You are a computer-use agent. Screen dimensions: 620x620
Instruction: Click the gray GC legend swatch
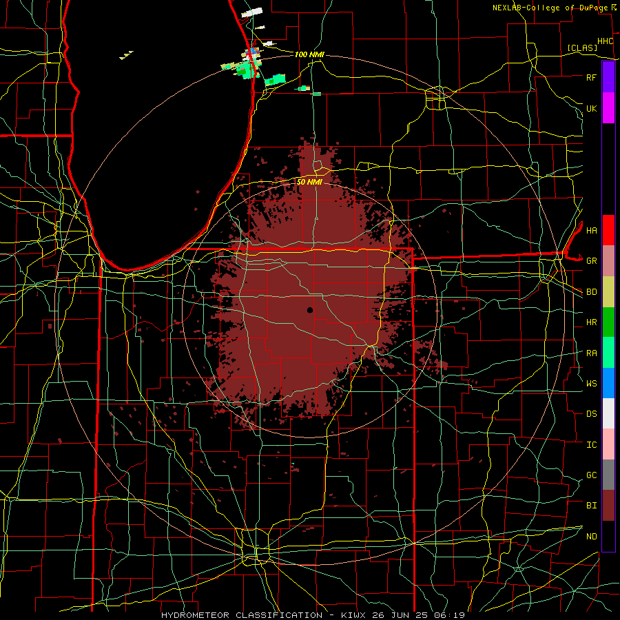[608, 475]
